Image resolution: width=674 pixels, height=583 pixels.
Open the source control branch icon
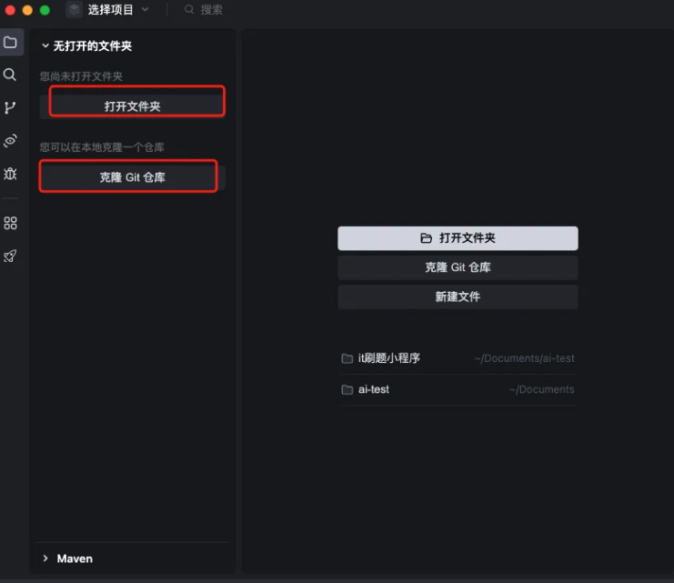pyautogui.click(x=10, y=107)
